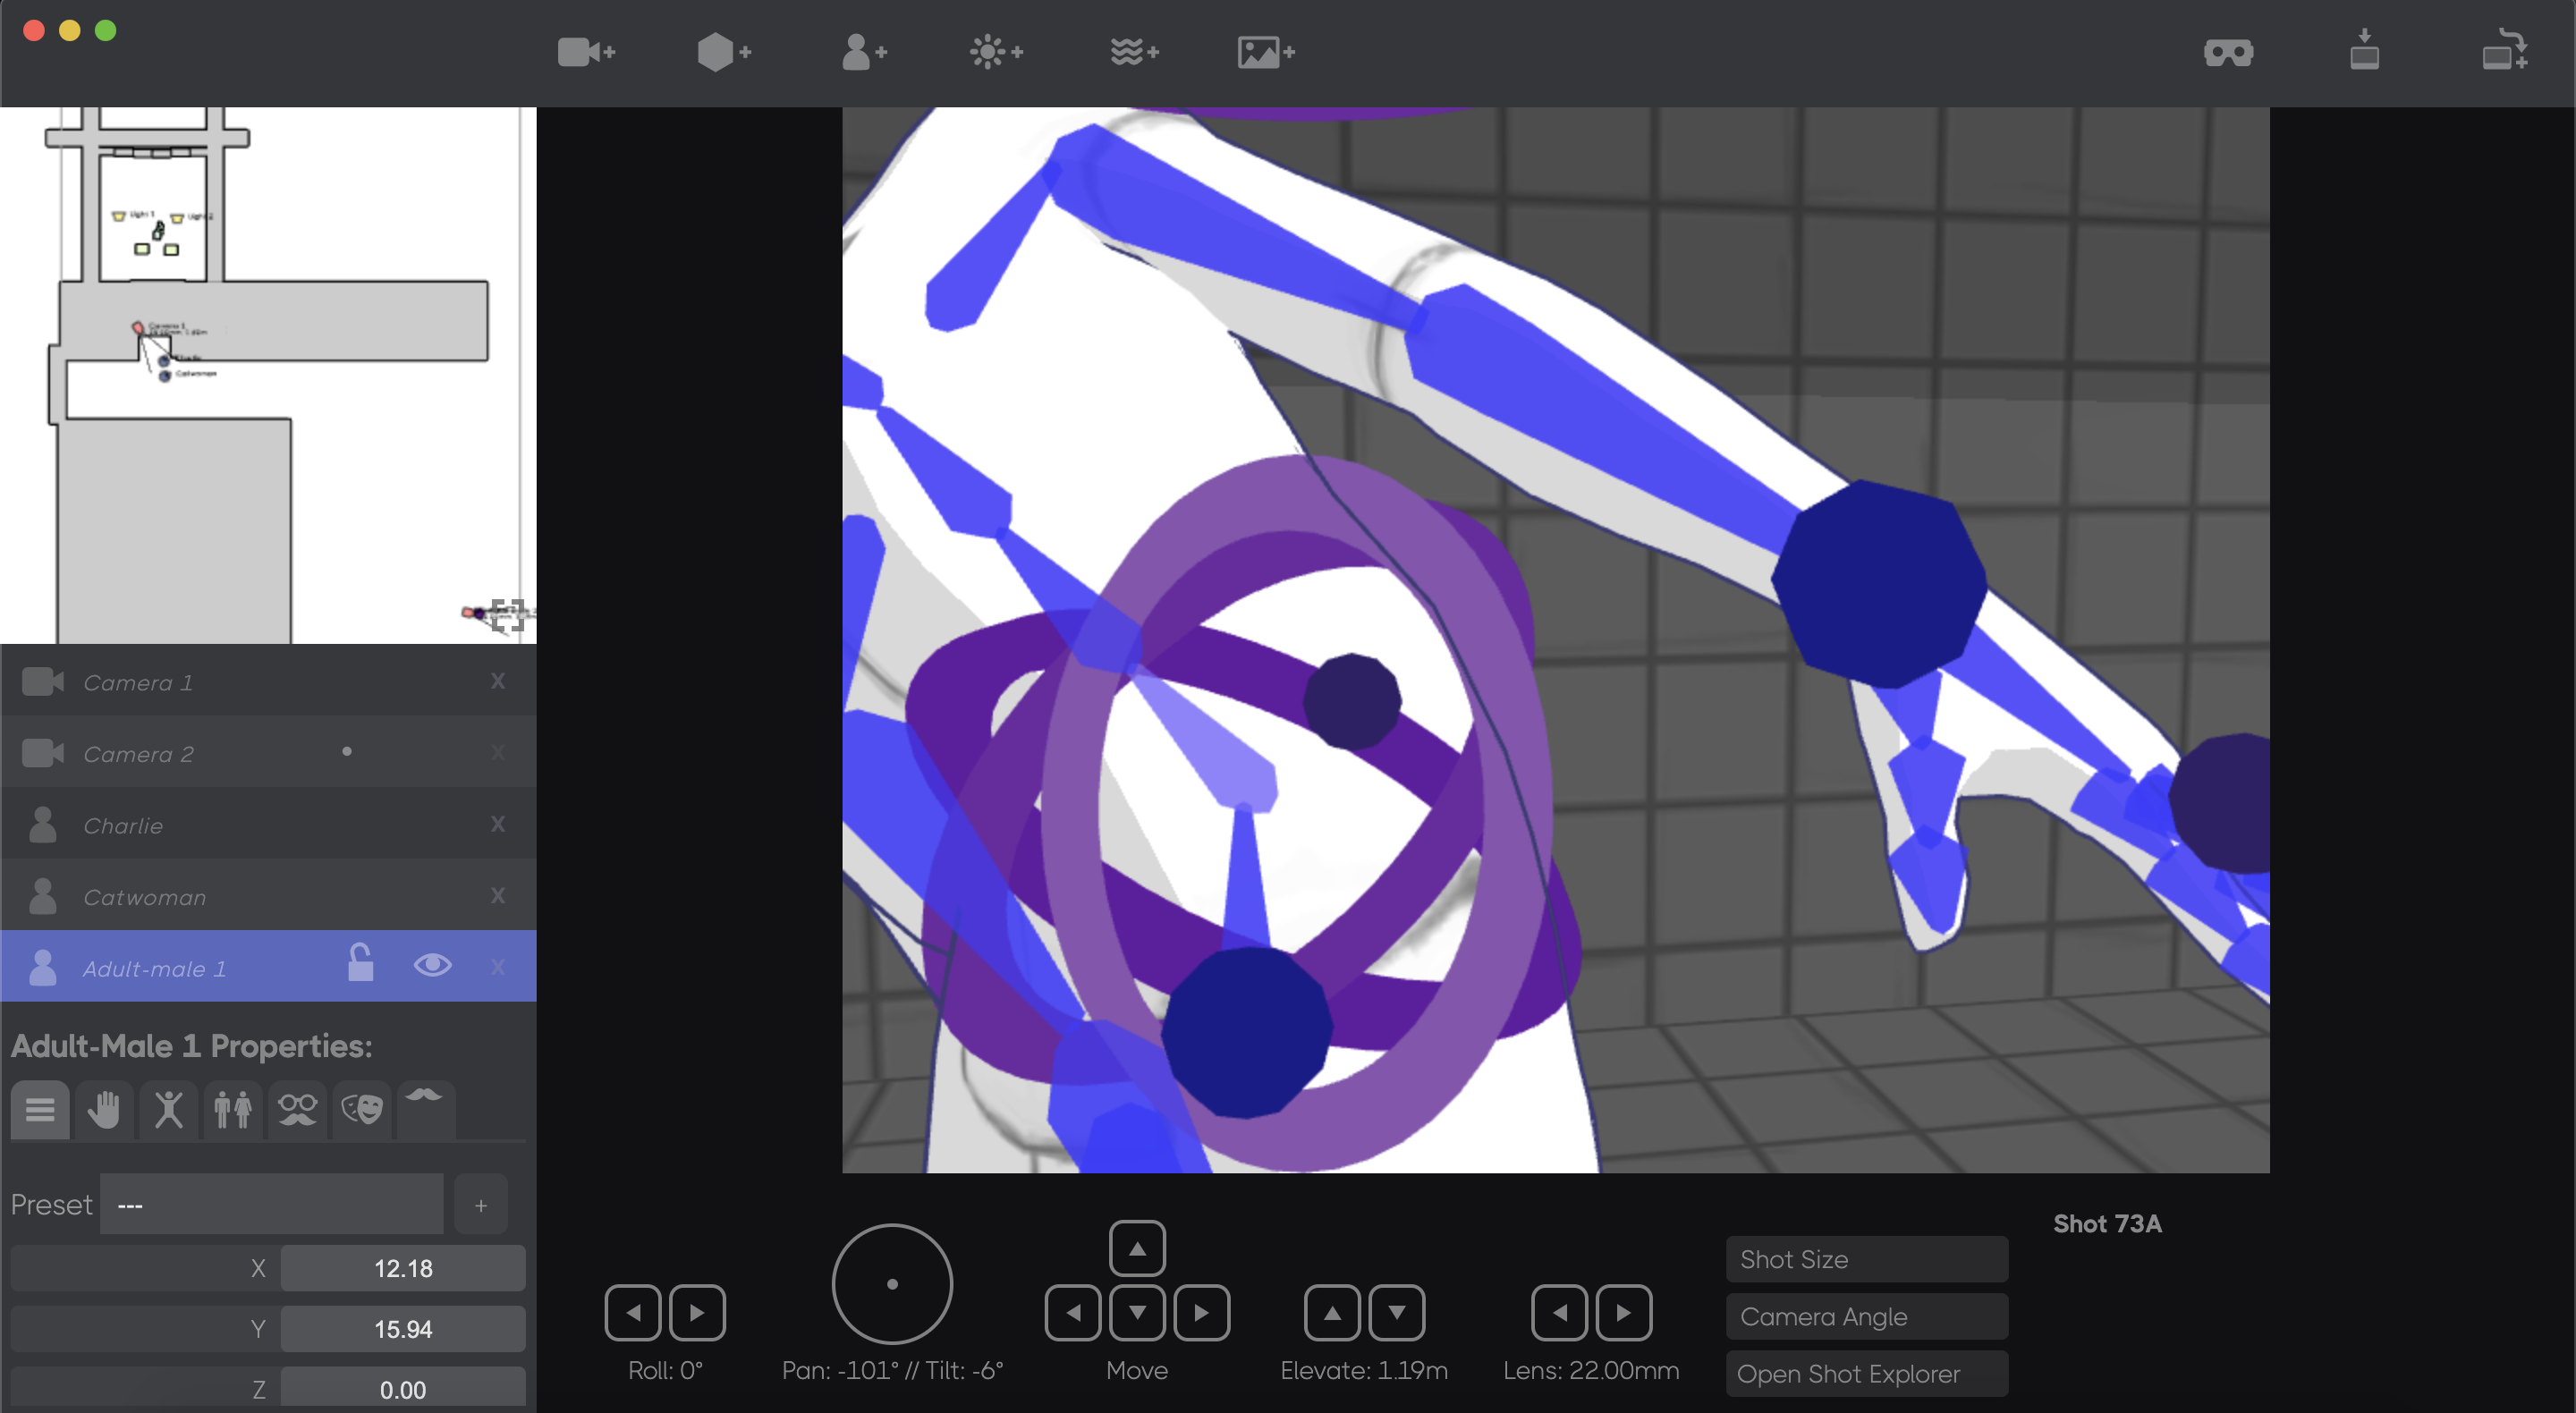Click the pan and tilt circle control
2576x1413 pixels.
[x=892, y=1284]
